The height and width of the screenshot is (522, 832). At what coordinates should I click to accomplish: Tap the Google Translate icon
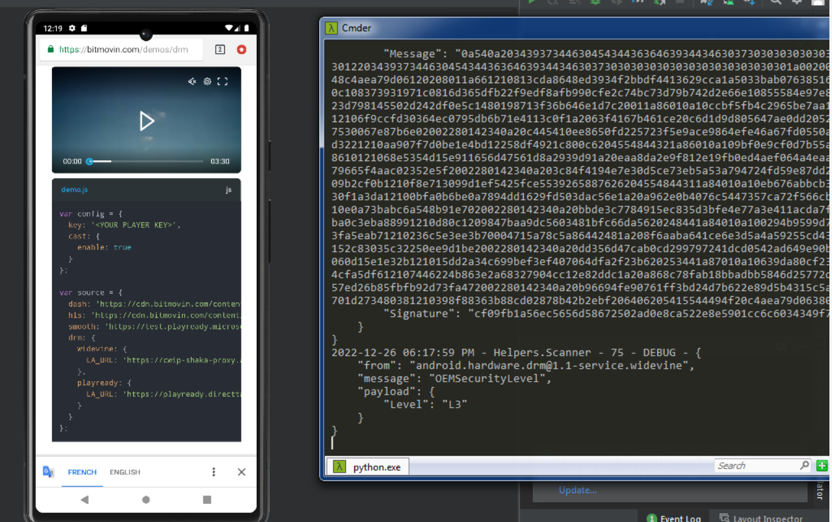[x=49, y=472]
